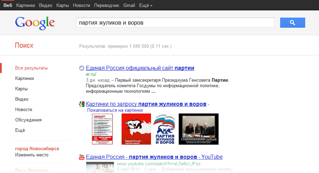The width and height of the screenshot is (319, 173).
Task: Open Новости in the top navigation bar
Action: coord(81,6)
